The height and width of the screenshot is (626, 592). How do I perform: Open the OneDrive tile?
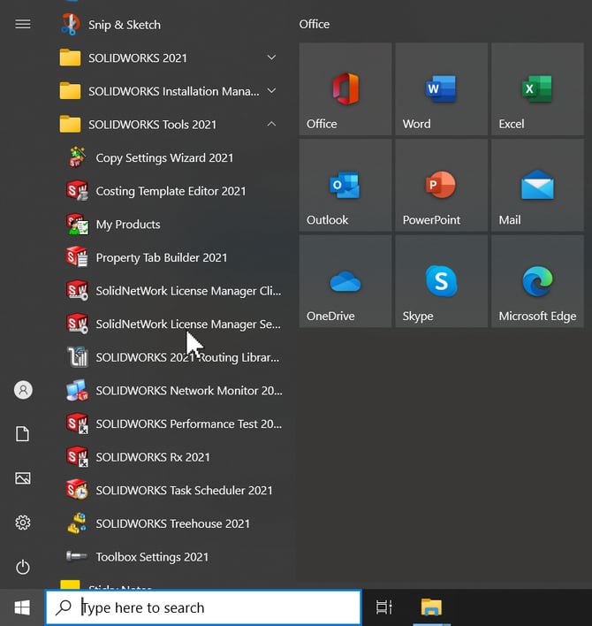[x=345, y=281]
